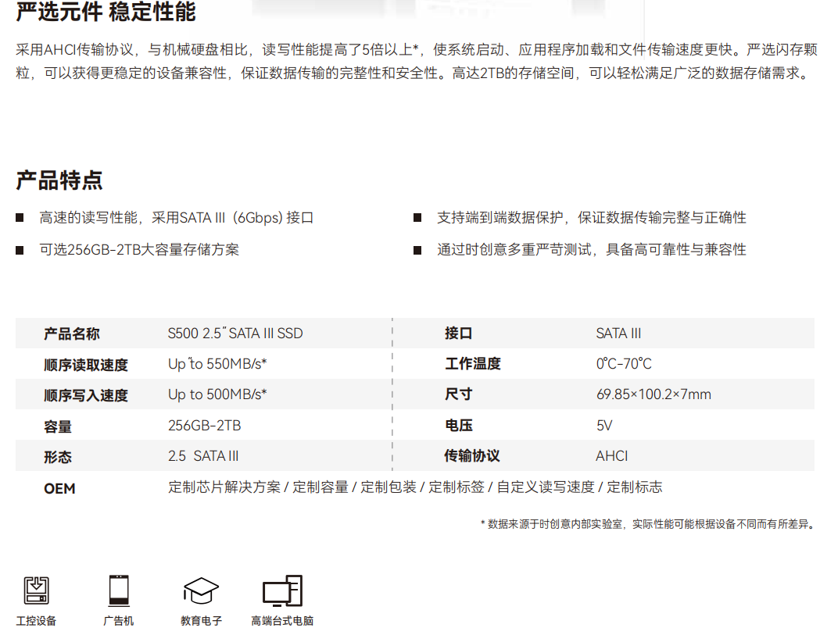Image resolution: width=820 pixels, height=635 pixels.
Task: Select the 传输协议 row label
Action: click(x=472, y=456)
